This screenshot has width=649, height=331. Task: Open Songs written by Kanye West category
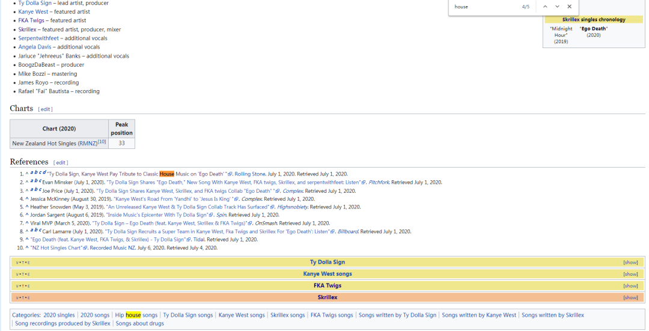point(479,315)
